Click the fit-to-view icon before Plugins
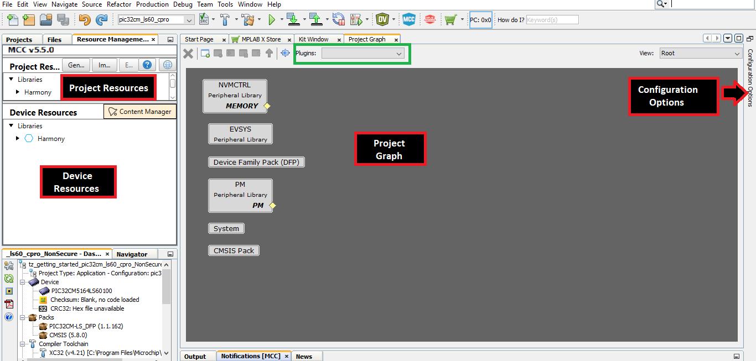This screenshot has height=361, width=756. (286, 53)
